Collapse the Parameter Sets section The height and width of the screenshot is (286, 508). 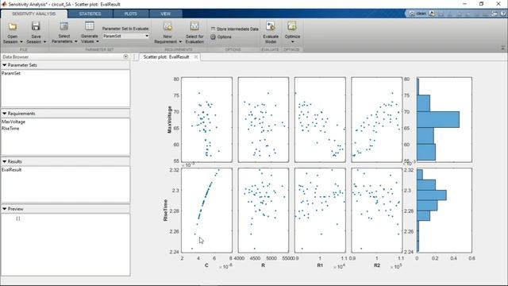[x=5, y=65]
